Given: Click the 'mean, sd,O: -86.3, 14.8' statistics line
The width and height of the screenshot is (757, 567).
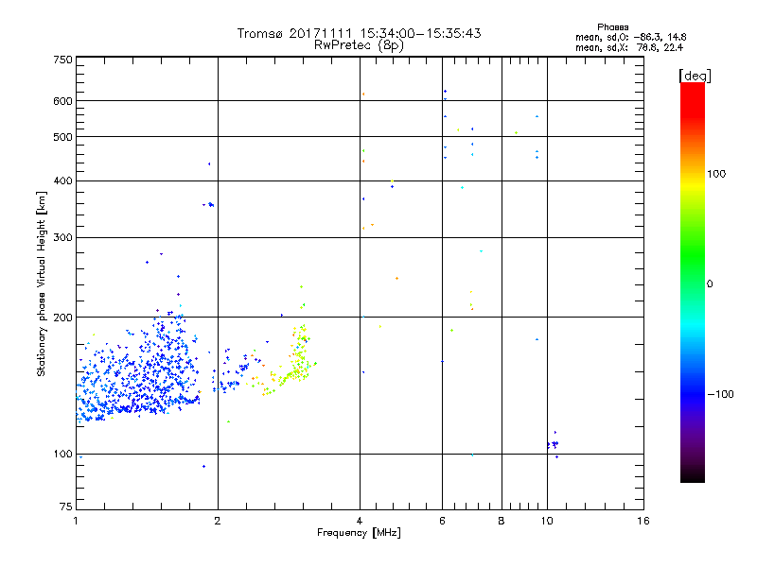Looking at the screenshot, I should pos(630,37).
